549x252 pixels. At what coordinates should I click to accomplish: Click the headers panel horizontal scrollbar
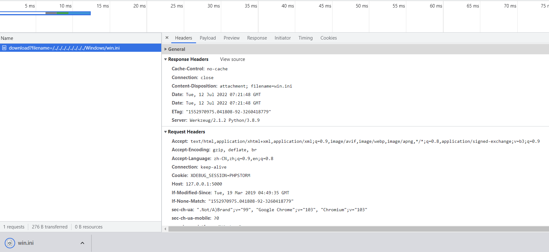click(359, 229)
